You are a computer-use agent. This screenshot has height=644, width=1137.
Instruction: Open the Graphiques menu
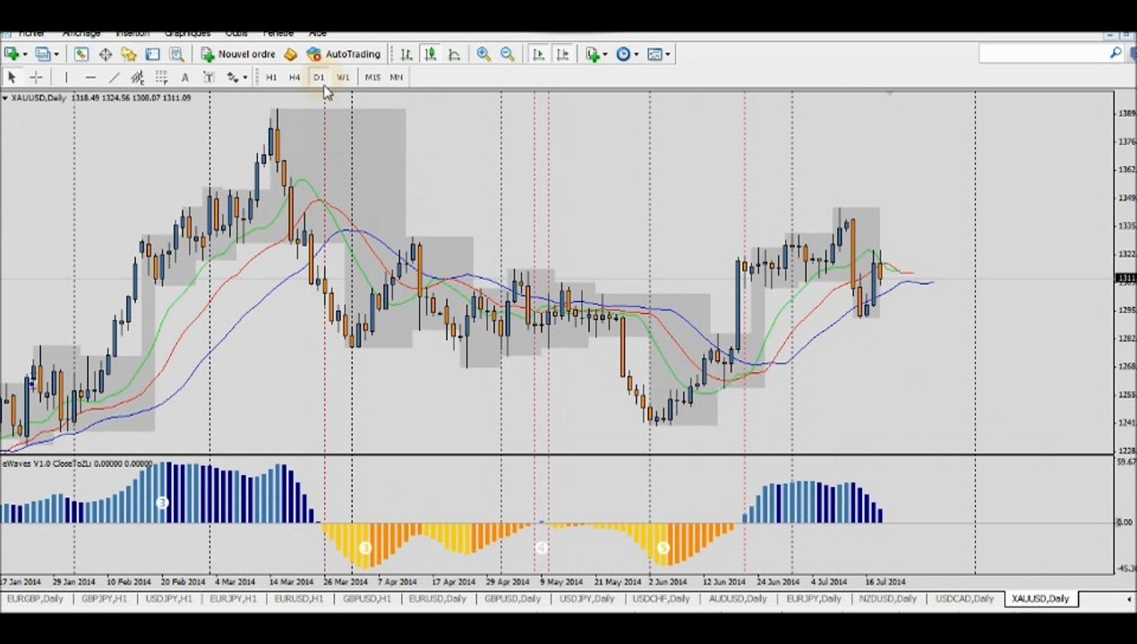tap(187, 34)
